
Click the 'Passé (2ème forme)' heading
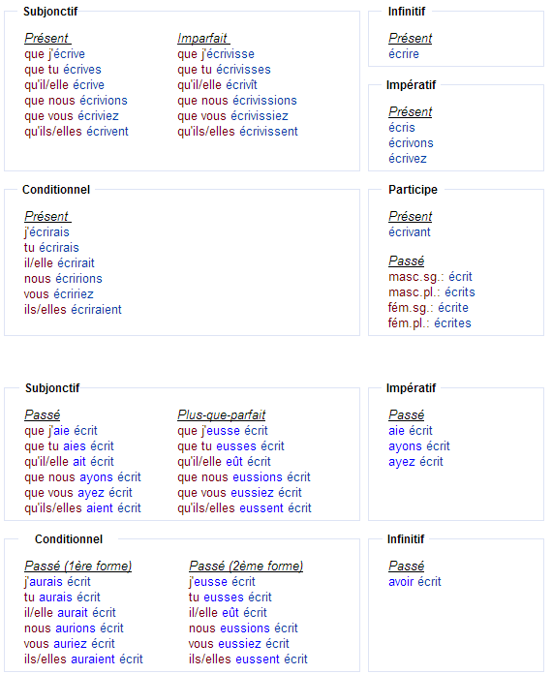(x=246, y=566)
